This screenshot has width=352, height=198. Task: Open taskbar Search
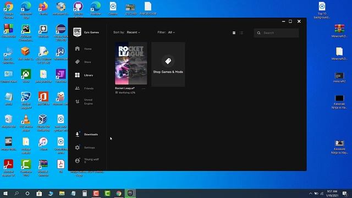(16, 193)
